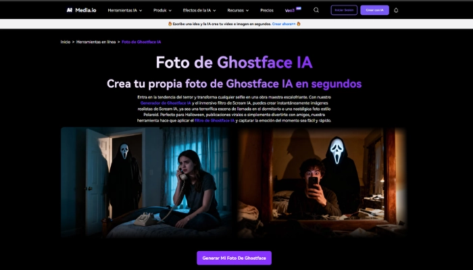
Task: Click the Crea tu propia foto subtitle
Action: 234,84
